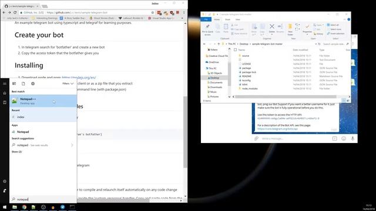This screenshot has height=211, width=376.
Task: Open the Windows Start button
Action: pos(5,207)
